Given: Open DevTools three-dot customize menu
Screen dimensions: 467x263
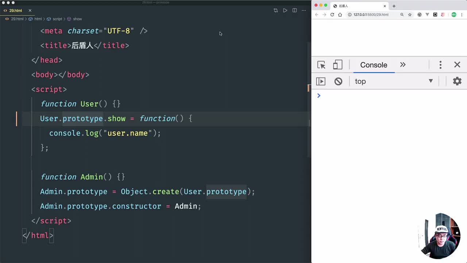Looking at the screenshot, I should [440, 65].
